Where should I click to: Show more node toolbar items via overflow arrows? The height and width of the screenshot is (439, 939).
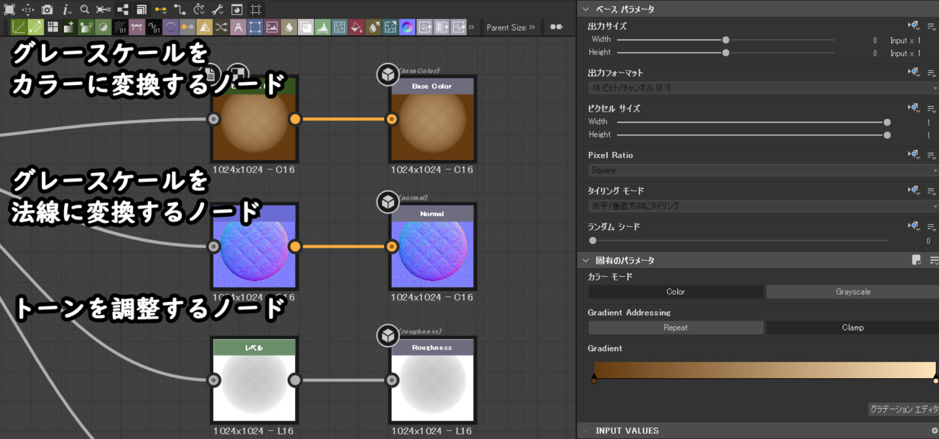[x=471, y=27]
